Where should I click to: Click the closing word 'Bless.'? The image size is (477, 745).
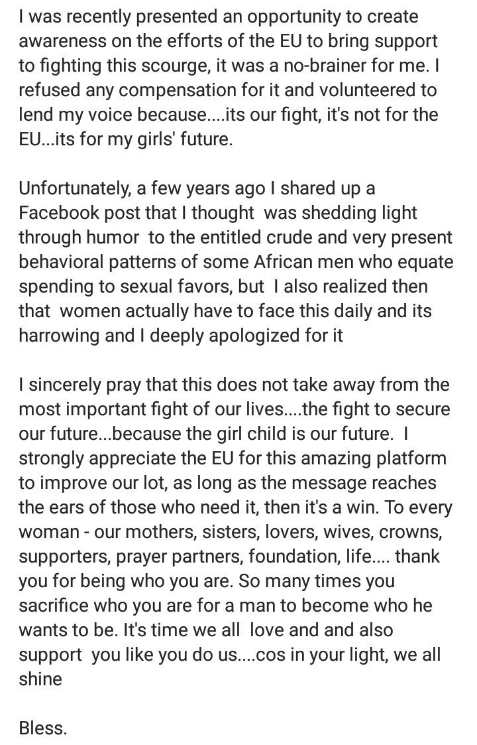coord(42,728)
